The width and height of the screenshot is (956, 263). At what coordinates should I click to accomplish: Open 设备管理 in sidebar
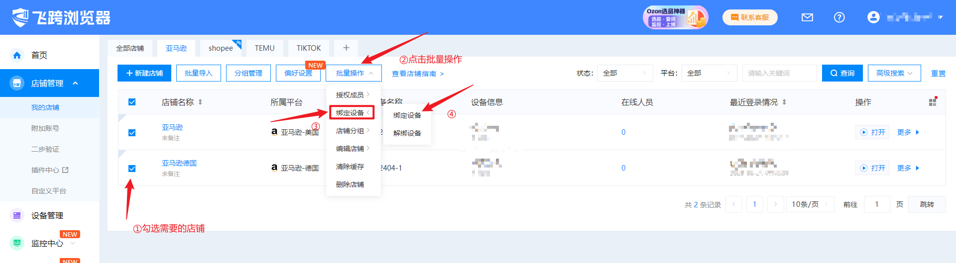point(47,215)
